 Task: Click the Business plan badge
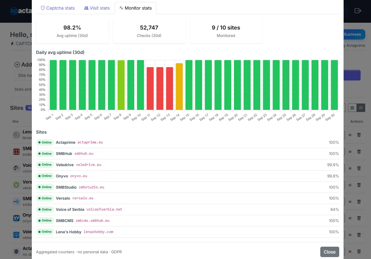click(354, 34)
